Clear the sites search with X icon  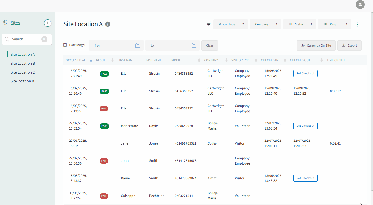pos(44,39)
